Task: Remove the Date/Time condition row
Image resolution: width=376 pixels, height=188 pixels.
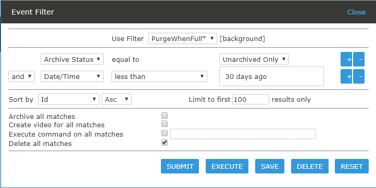Action: click(x=359, y=76)
